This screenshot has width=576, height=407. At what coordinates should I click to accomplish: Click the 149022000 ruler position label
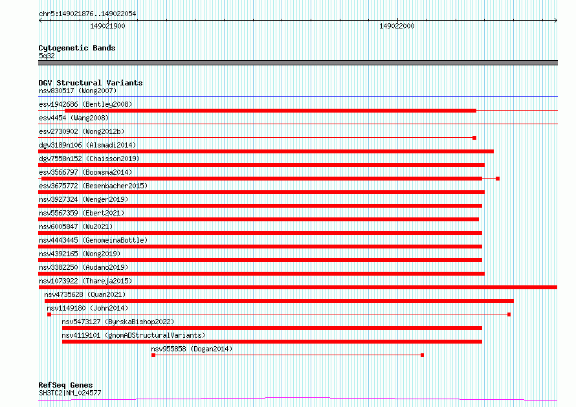tap(397, 26)
